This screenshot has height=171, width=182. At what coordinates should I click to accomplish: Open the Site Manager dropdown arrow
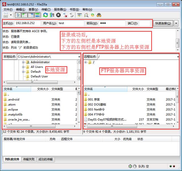coord(11,15)
